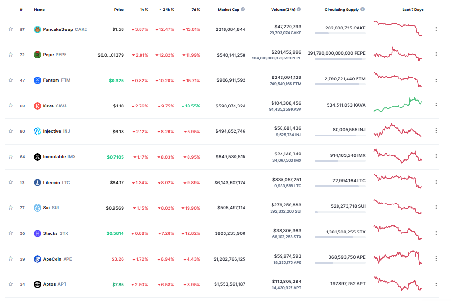This screenshot has width=451, height=301.
Task: Open more options menu for Fantom
Action: (436, 80)
